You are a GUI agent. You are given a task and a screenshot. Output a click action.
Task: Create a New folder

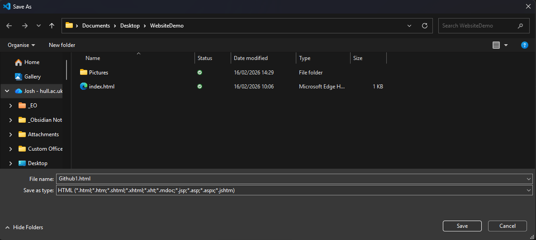point(62,45)
